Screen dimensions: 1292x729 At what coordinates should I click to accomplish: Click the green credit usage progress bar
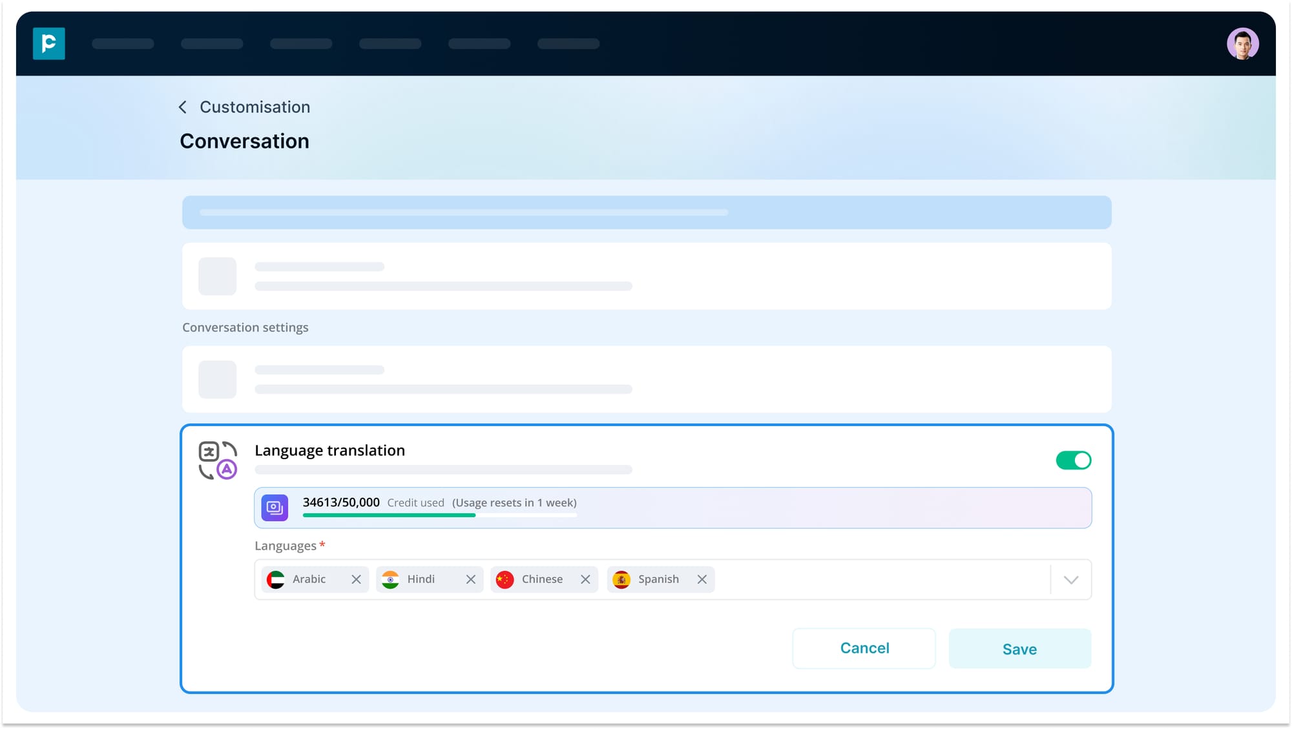point(389,515)
